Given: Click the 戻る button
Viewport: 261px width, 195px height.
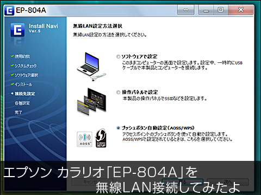Looking at the screenshot, I should tap(183, 182).
